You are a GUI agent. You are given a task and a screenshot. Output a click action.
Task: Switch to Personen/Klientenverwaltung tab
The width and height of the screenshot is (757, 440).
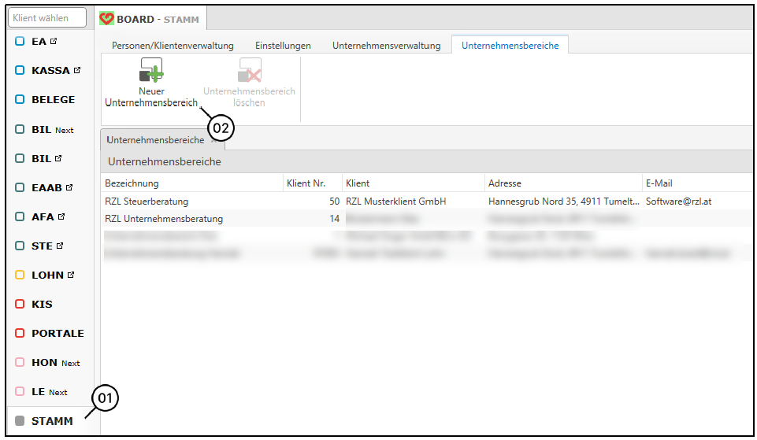[173, 46]
